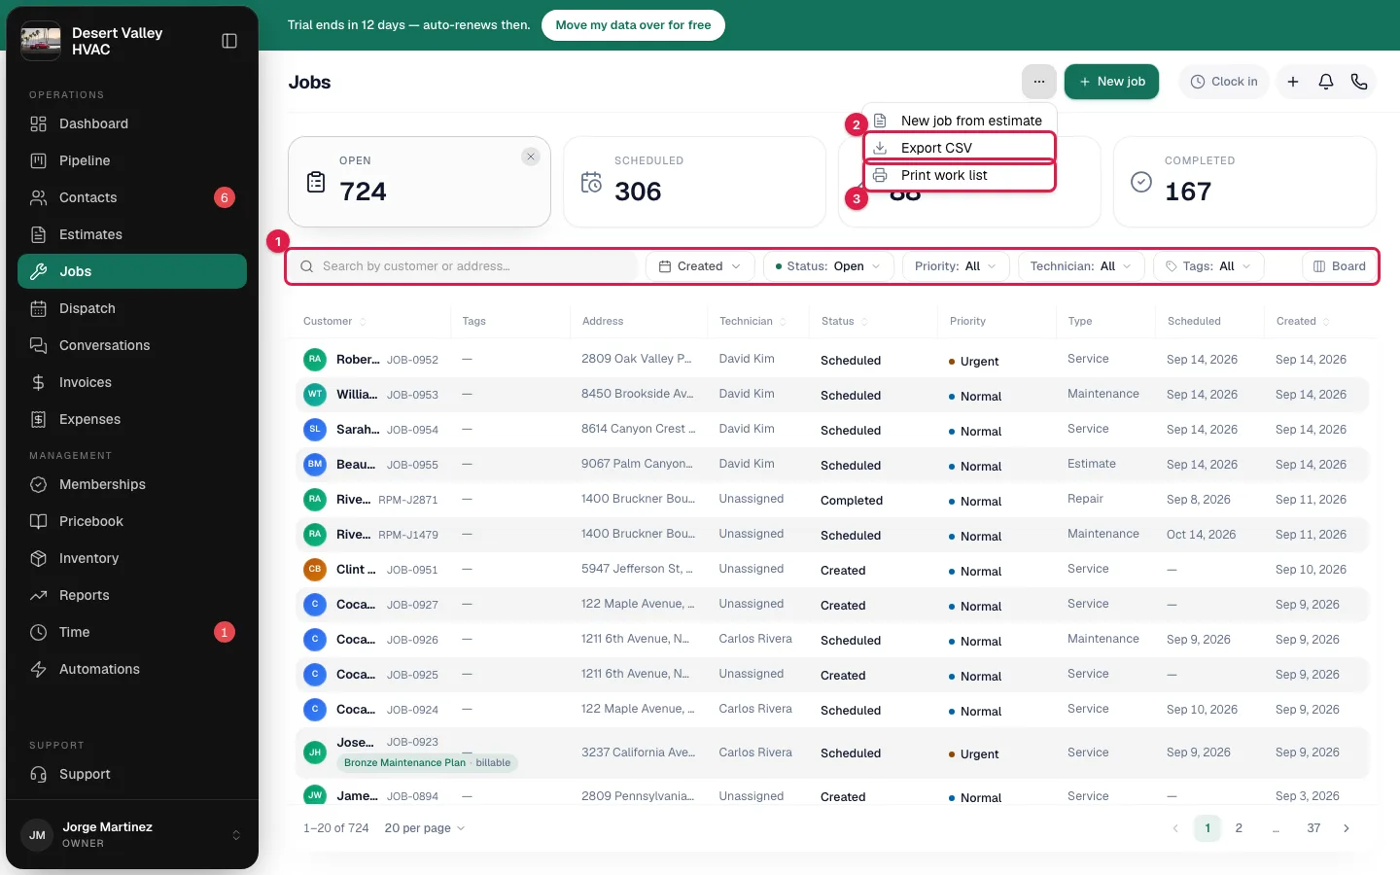
Task: Click the plus quick-add icon
Action: point(1293,82)
